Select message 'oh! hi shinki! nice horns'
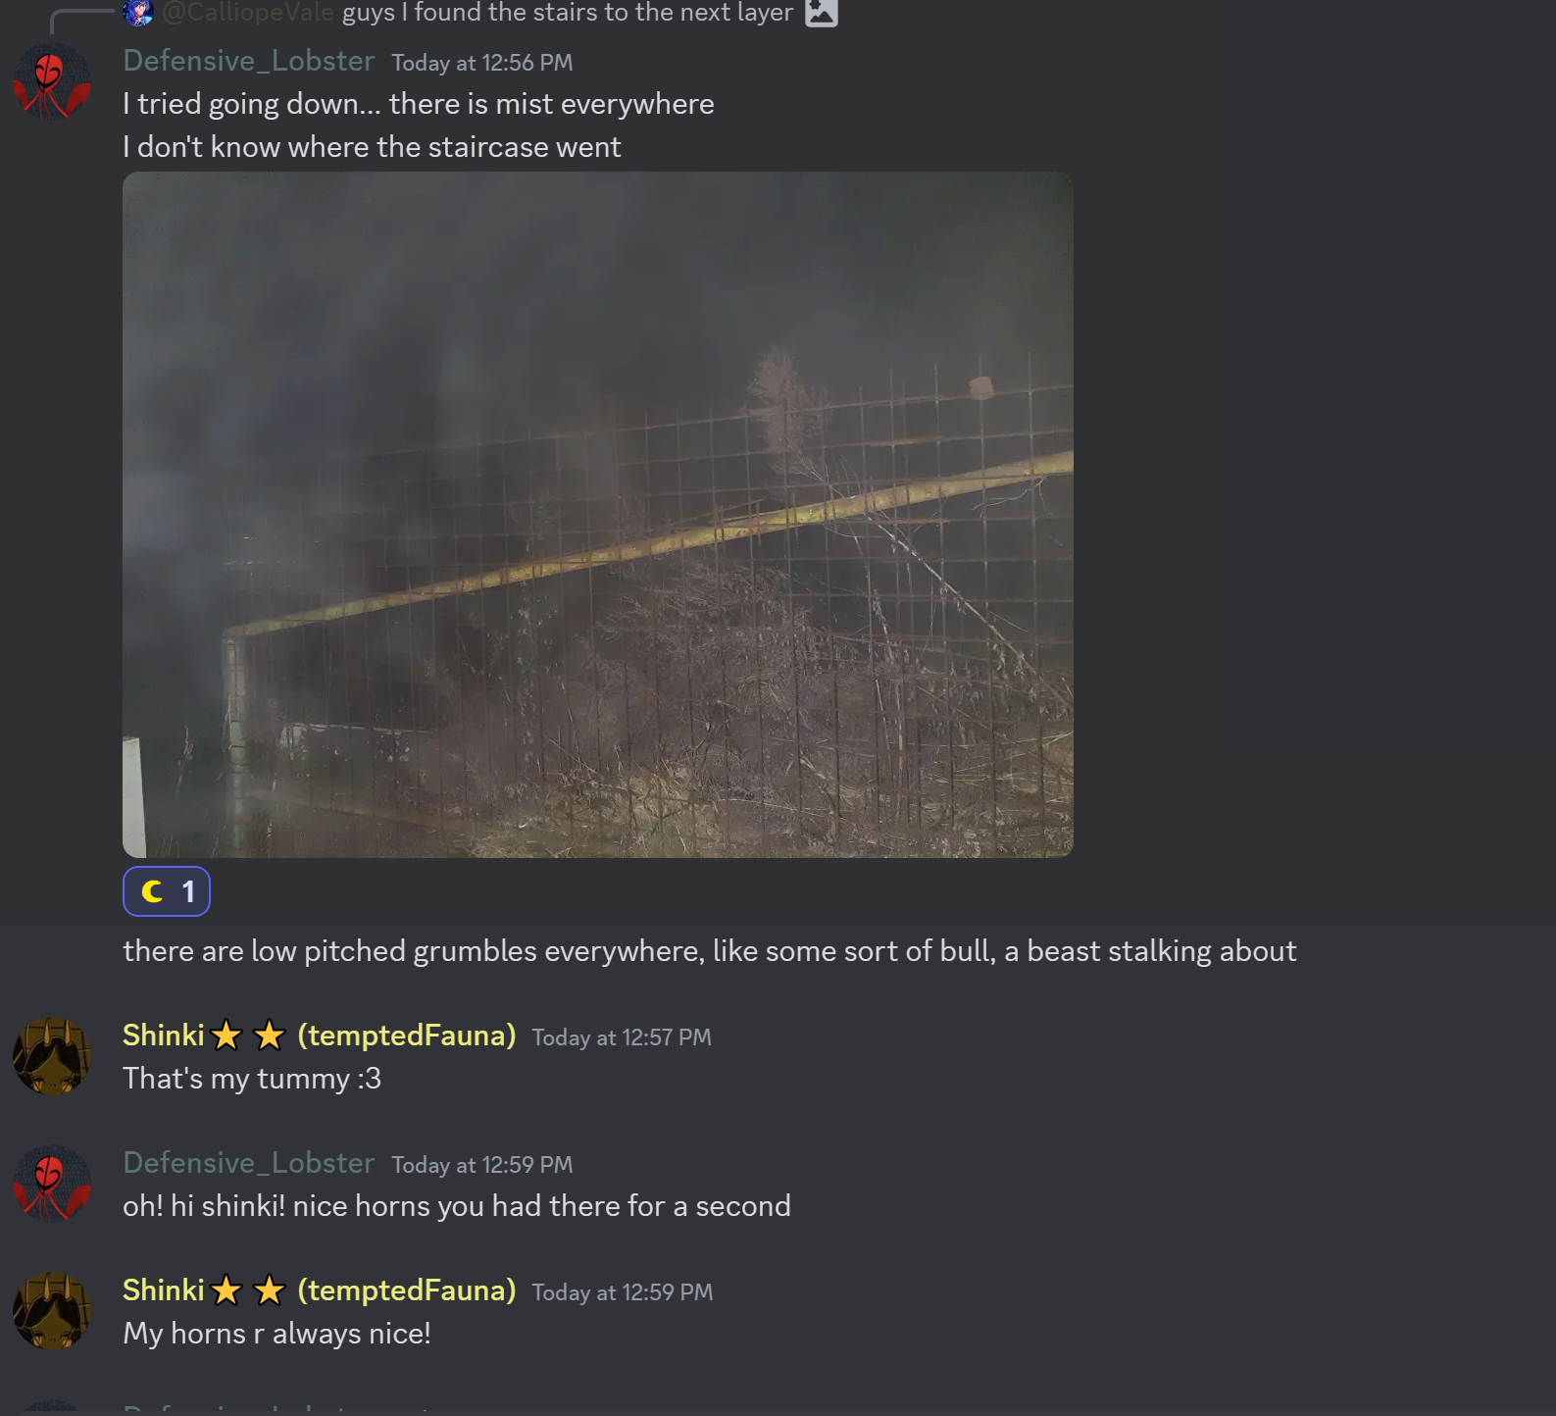 457,1206
